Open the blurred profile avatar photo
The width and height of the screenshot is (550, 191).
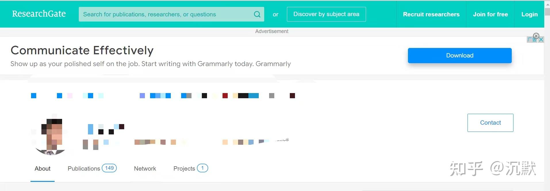[51, 137]
